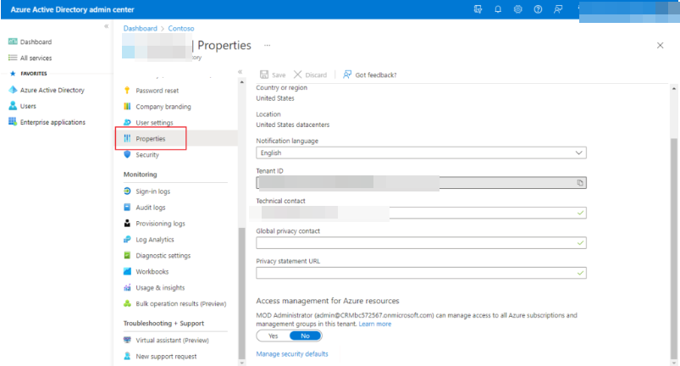The width and height of the screenshot is (680, 366).
Task: Open Provisioning logs menu item
Action: point(160,224)
